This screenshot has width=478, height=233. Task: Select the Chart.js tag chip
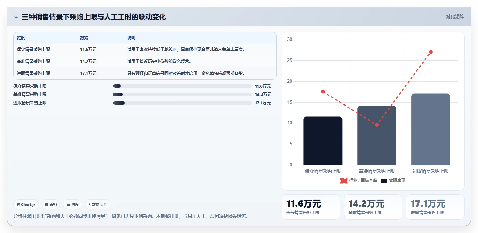(x=26, y=204)
